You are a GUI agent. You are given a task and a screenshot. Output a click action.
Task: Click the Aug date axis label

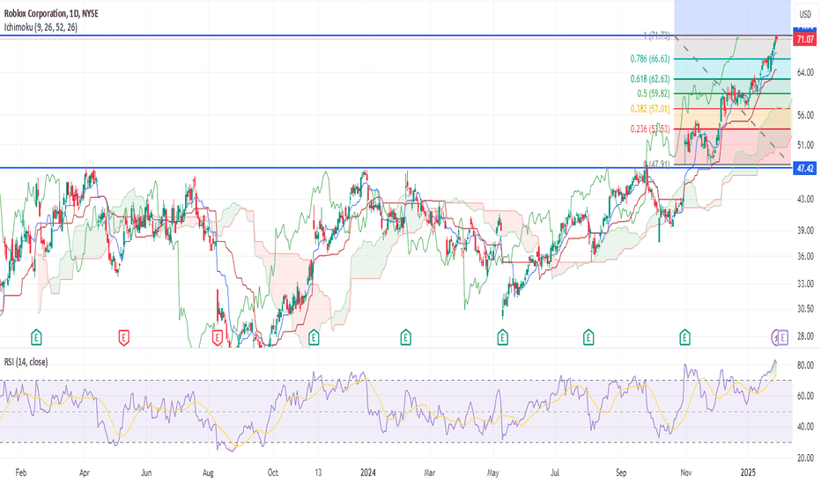(208, 473)
